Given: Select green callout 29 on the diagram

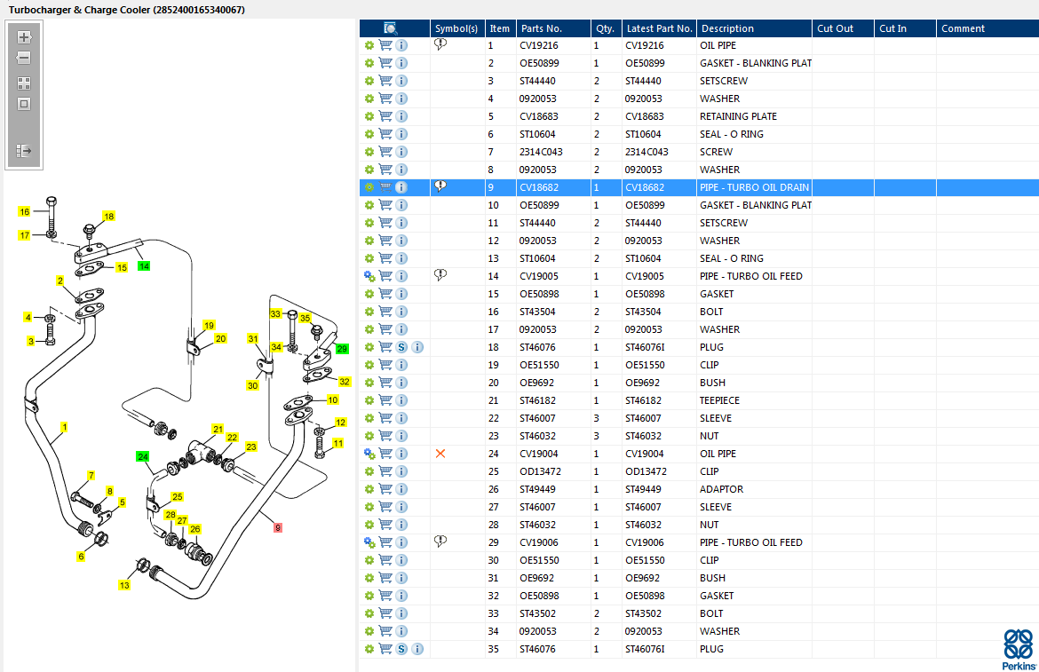Looking at the screenshot, I should pos(342,349).
